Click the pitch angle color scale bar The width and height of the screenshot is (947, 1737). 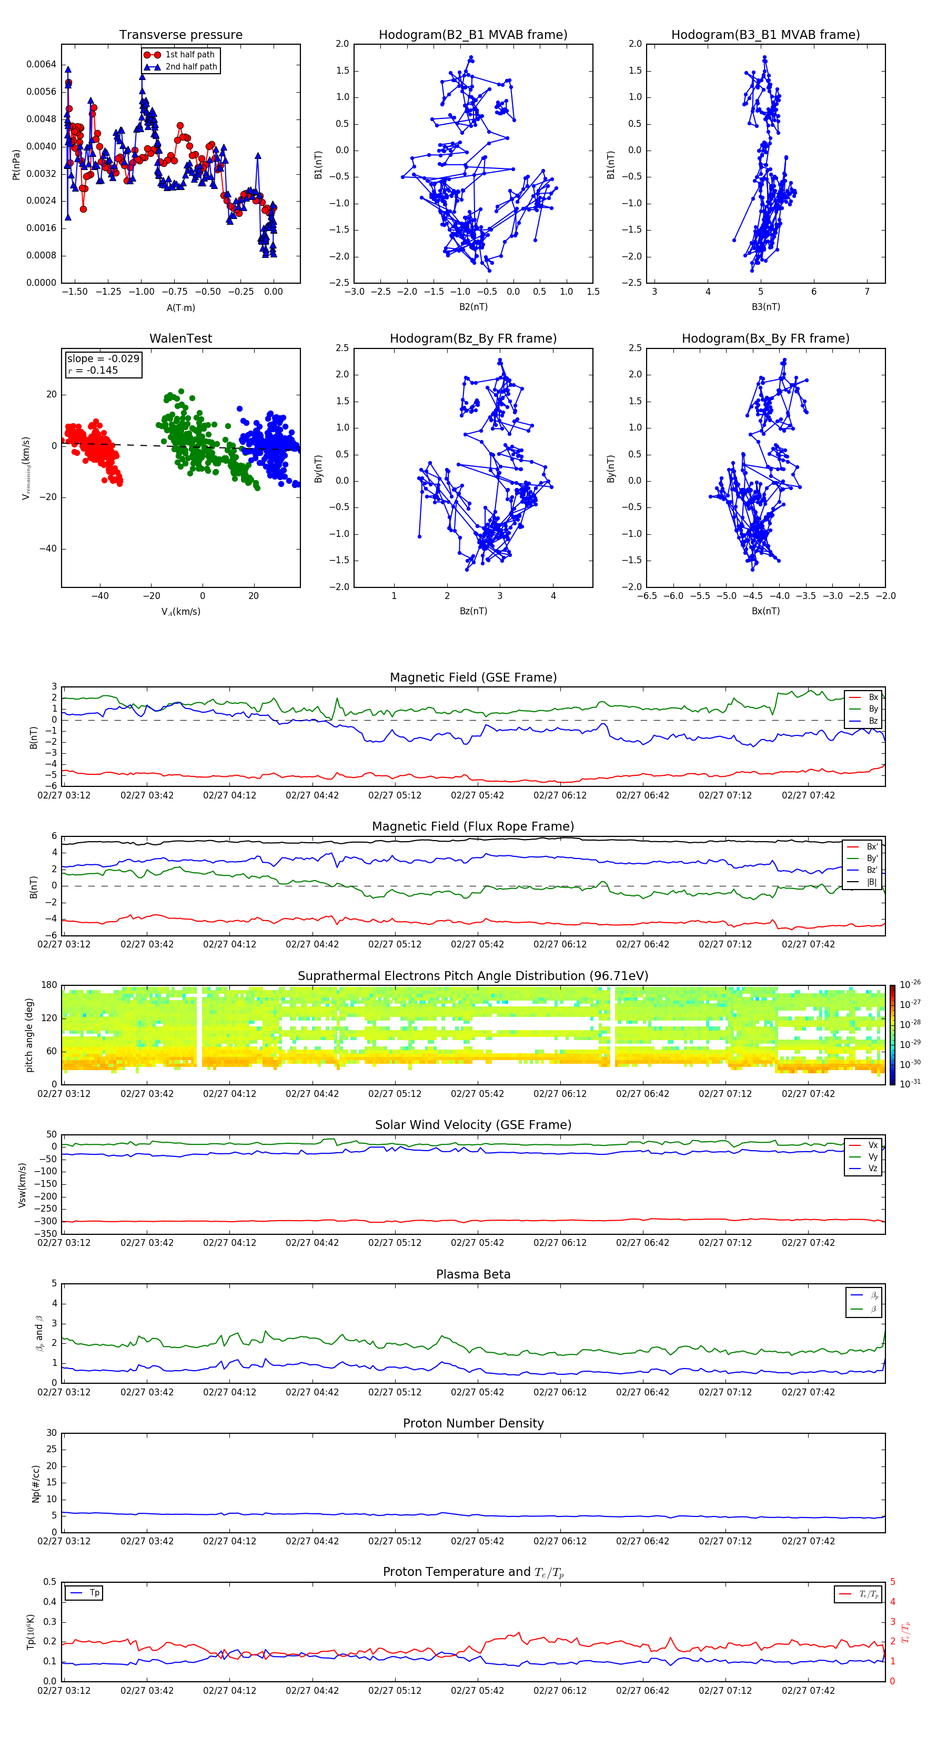click(x=892, y=1035)
